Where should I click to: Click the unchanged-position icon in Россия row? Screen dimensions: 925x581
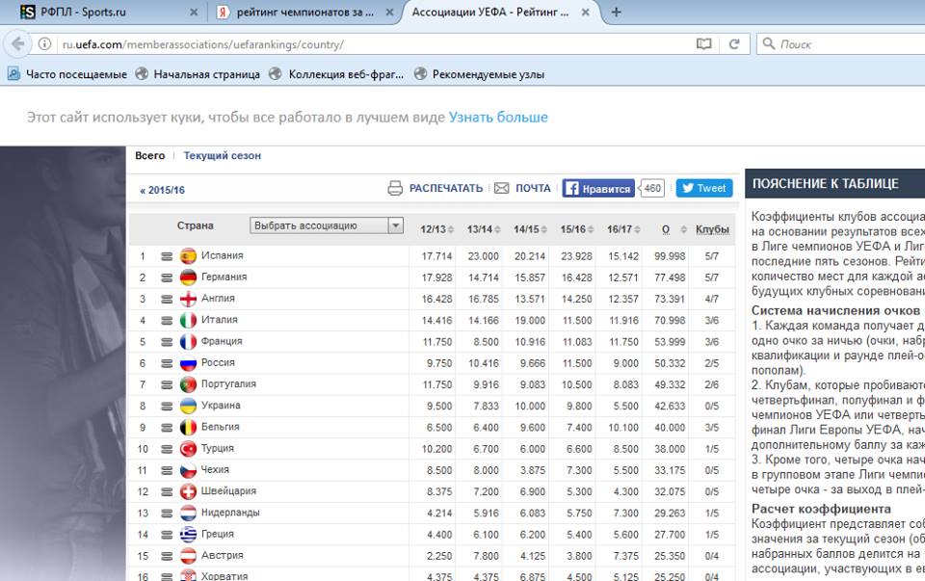click(167, 363)
